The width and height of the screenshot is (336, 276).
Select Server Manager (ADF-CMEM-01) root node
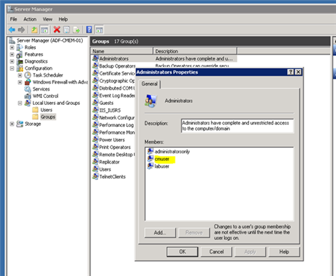pos(50,41)
